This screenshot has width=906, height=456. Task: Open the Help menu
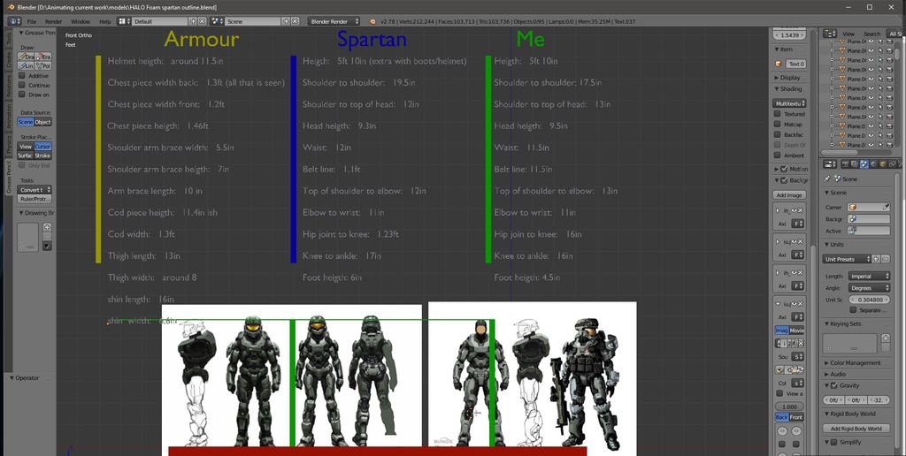click(105, 21)
